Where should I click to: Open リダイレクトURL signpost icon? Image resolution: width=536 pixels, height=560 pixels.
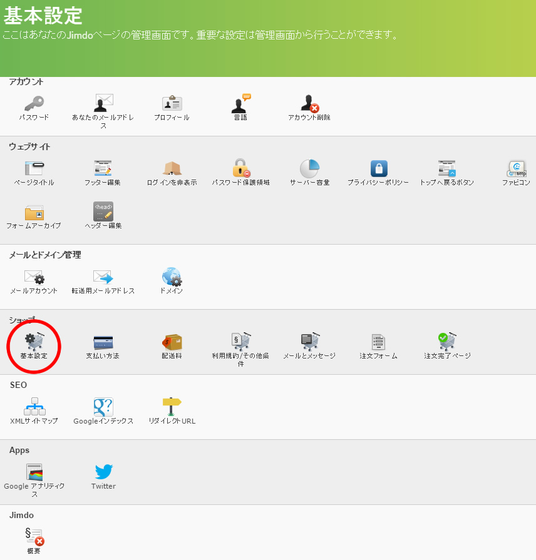172,407
